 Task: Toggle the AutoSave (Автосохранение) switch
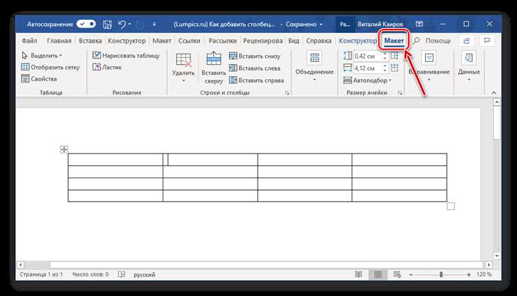[86, 24]
